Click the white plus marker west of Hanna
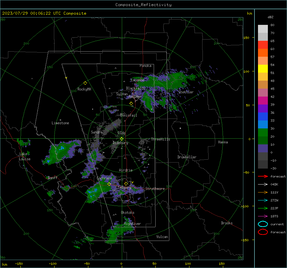Viewport: 287px width, 268px height. coord(180,128)
